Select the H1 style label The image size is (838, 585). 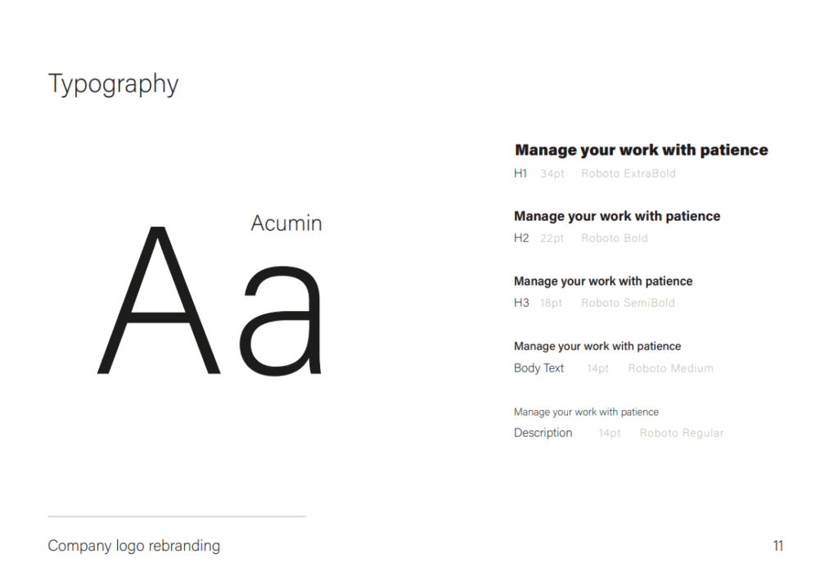tap(520, 173)
